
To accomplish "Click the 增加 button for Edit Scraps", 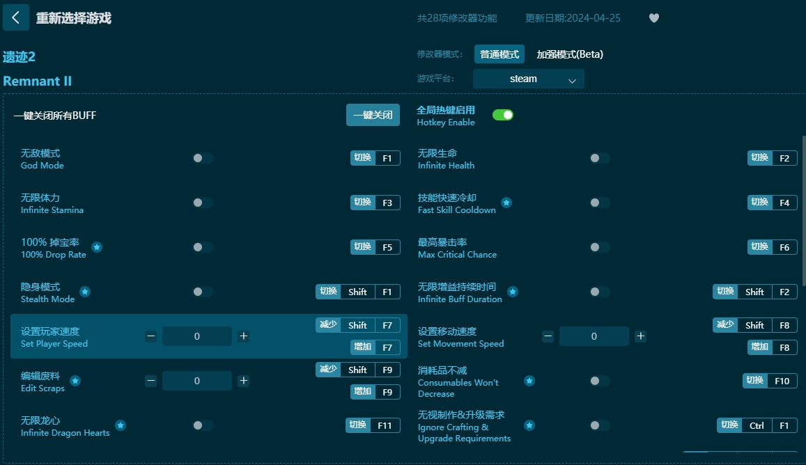I will click(363, 392).
